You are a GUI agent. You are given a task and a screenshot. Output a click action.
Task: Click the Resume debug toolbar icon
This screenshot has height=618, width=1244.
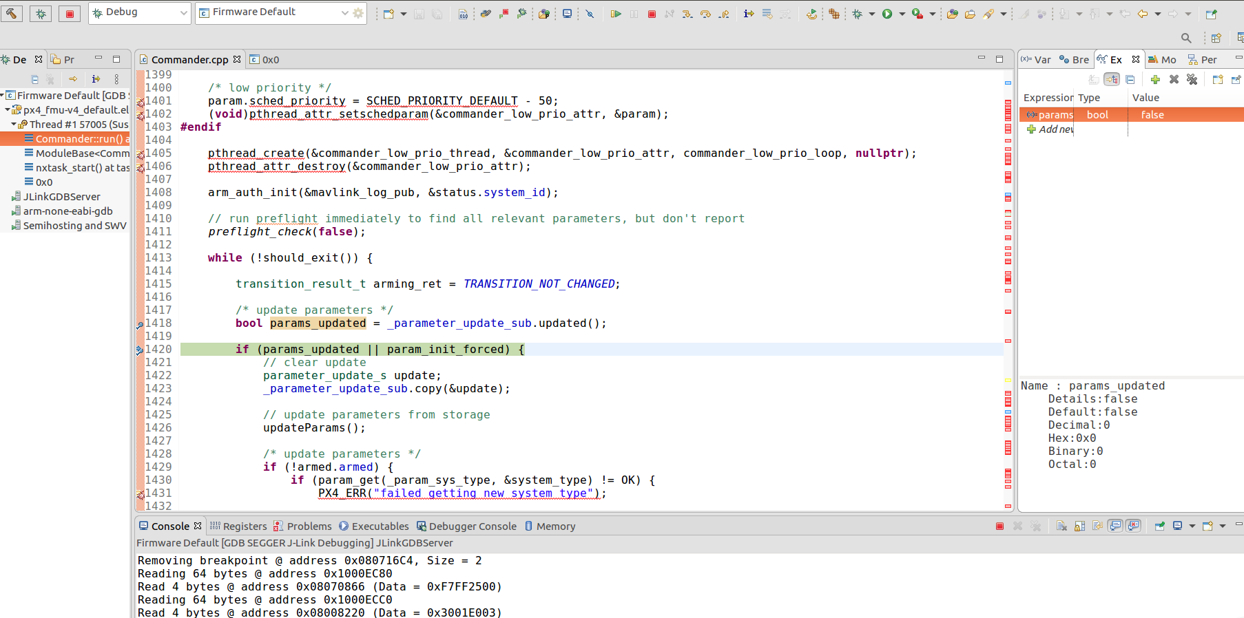coord(616,14)
